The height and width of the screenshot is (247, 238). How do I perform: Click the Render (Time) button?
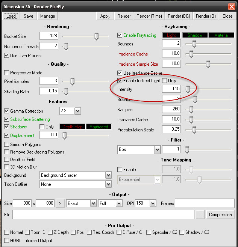[x=149, y=16]
